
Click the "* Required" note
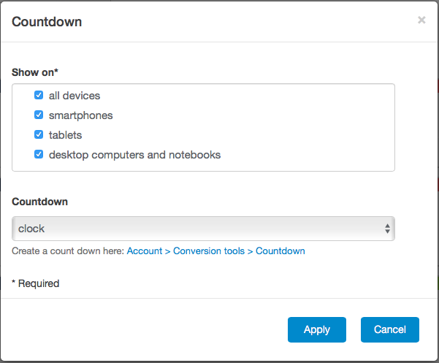click(x=35, y=283)
